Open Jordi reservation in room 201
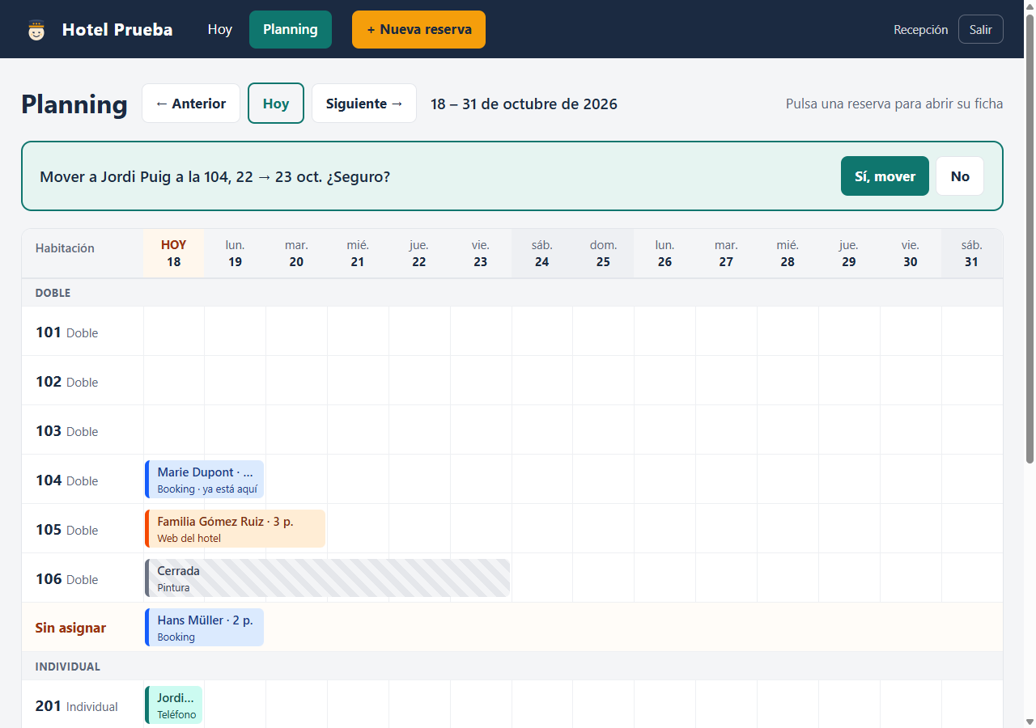1036x728 pixels. point(173,705)
